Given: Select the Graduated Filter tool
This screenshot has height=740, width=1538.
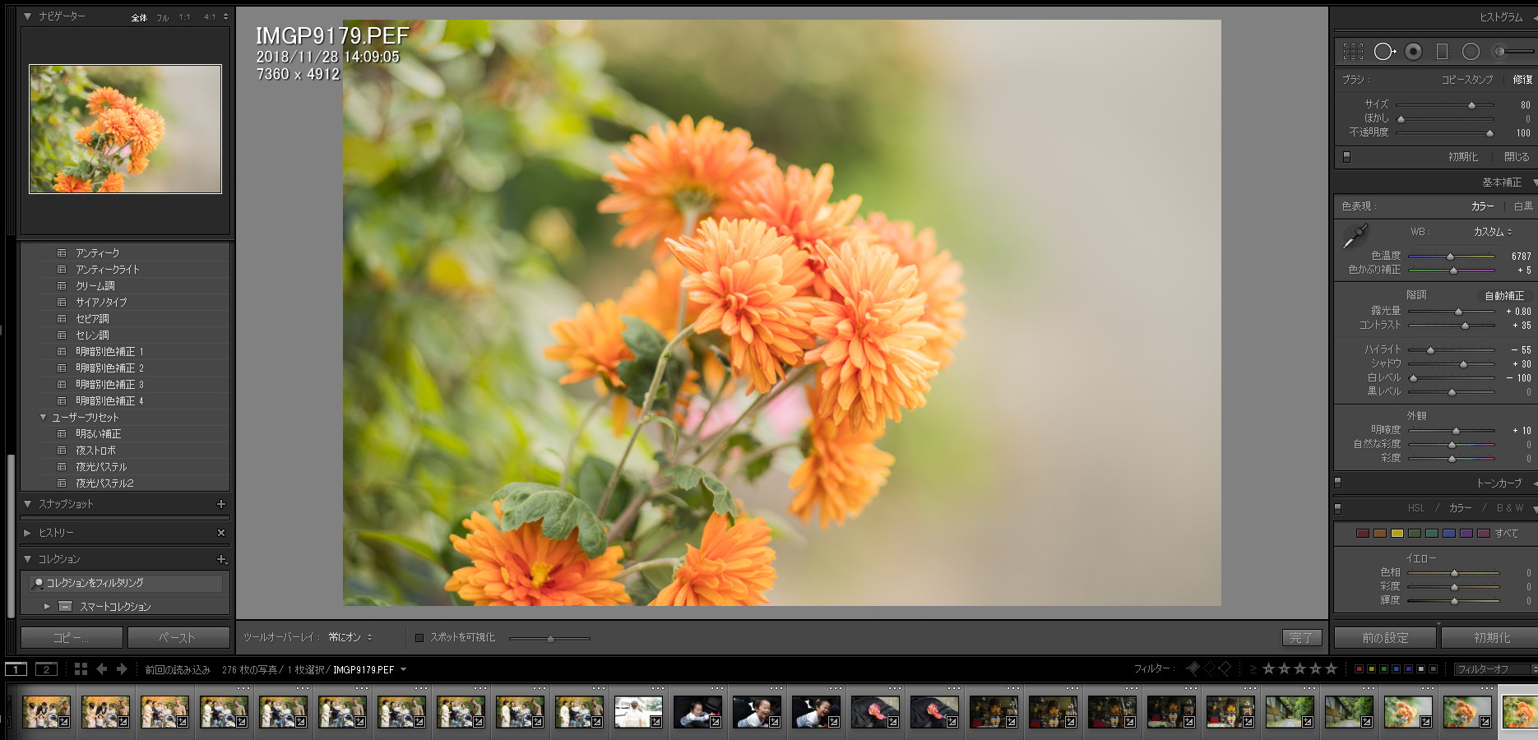Looking at the screenshot, I should 1442,52.
